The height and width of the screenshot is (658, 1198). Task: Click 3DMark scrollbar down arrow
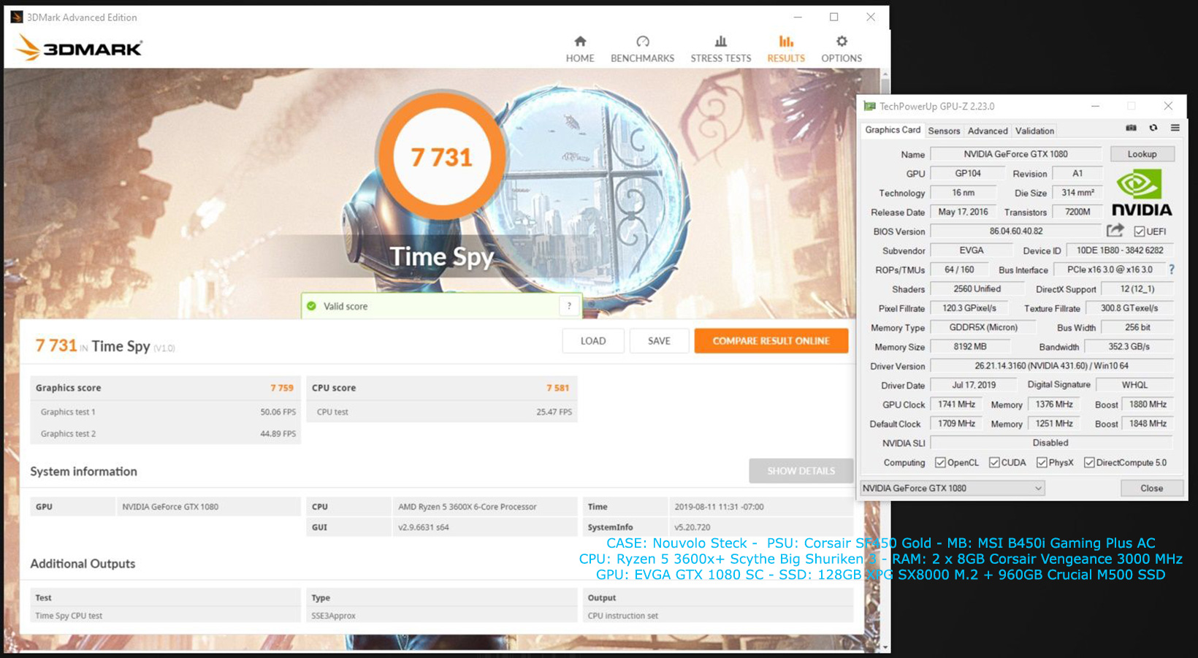pos(885,647)
